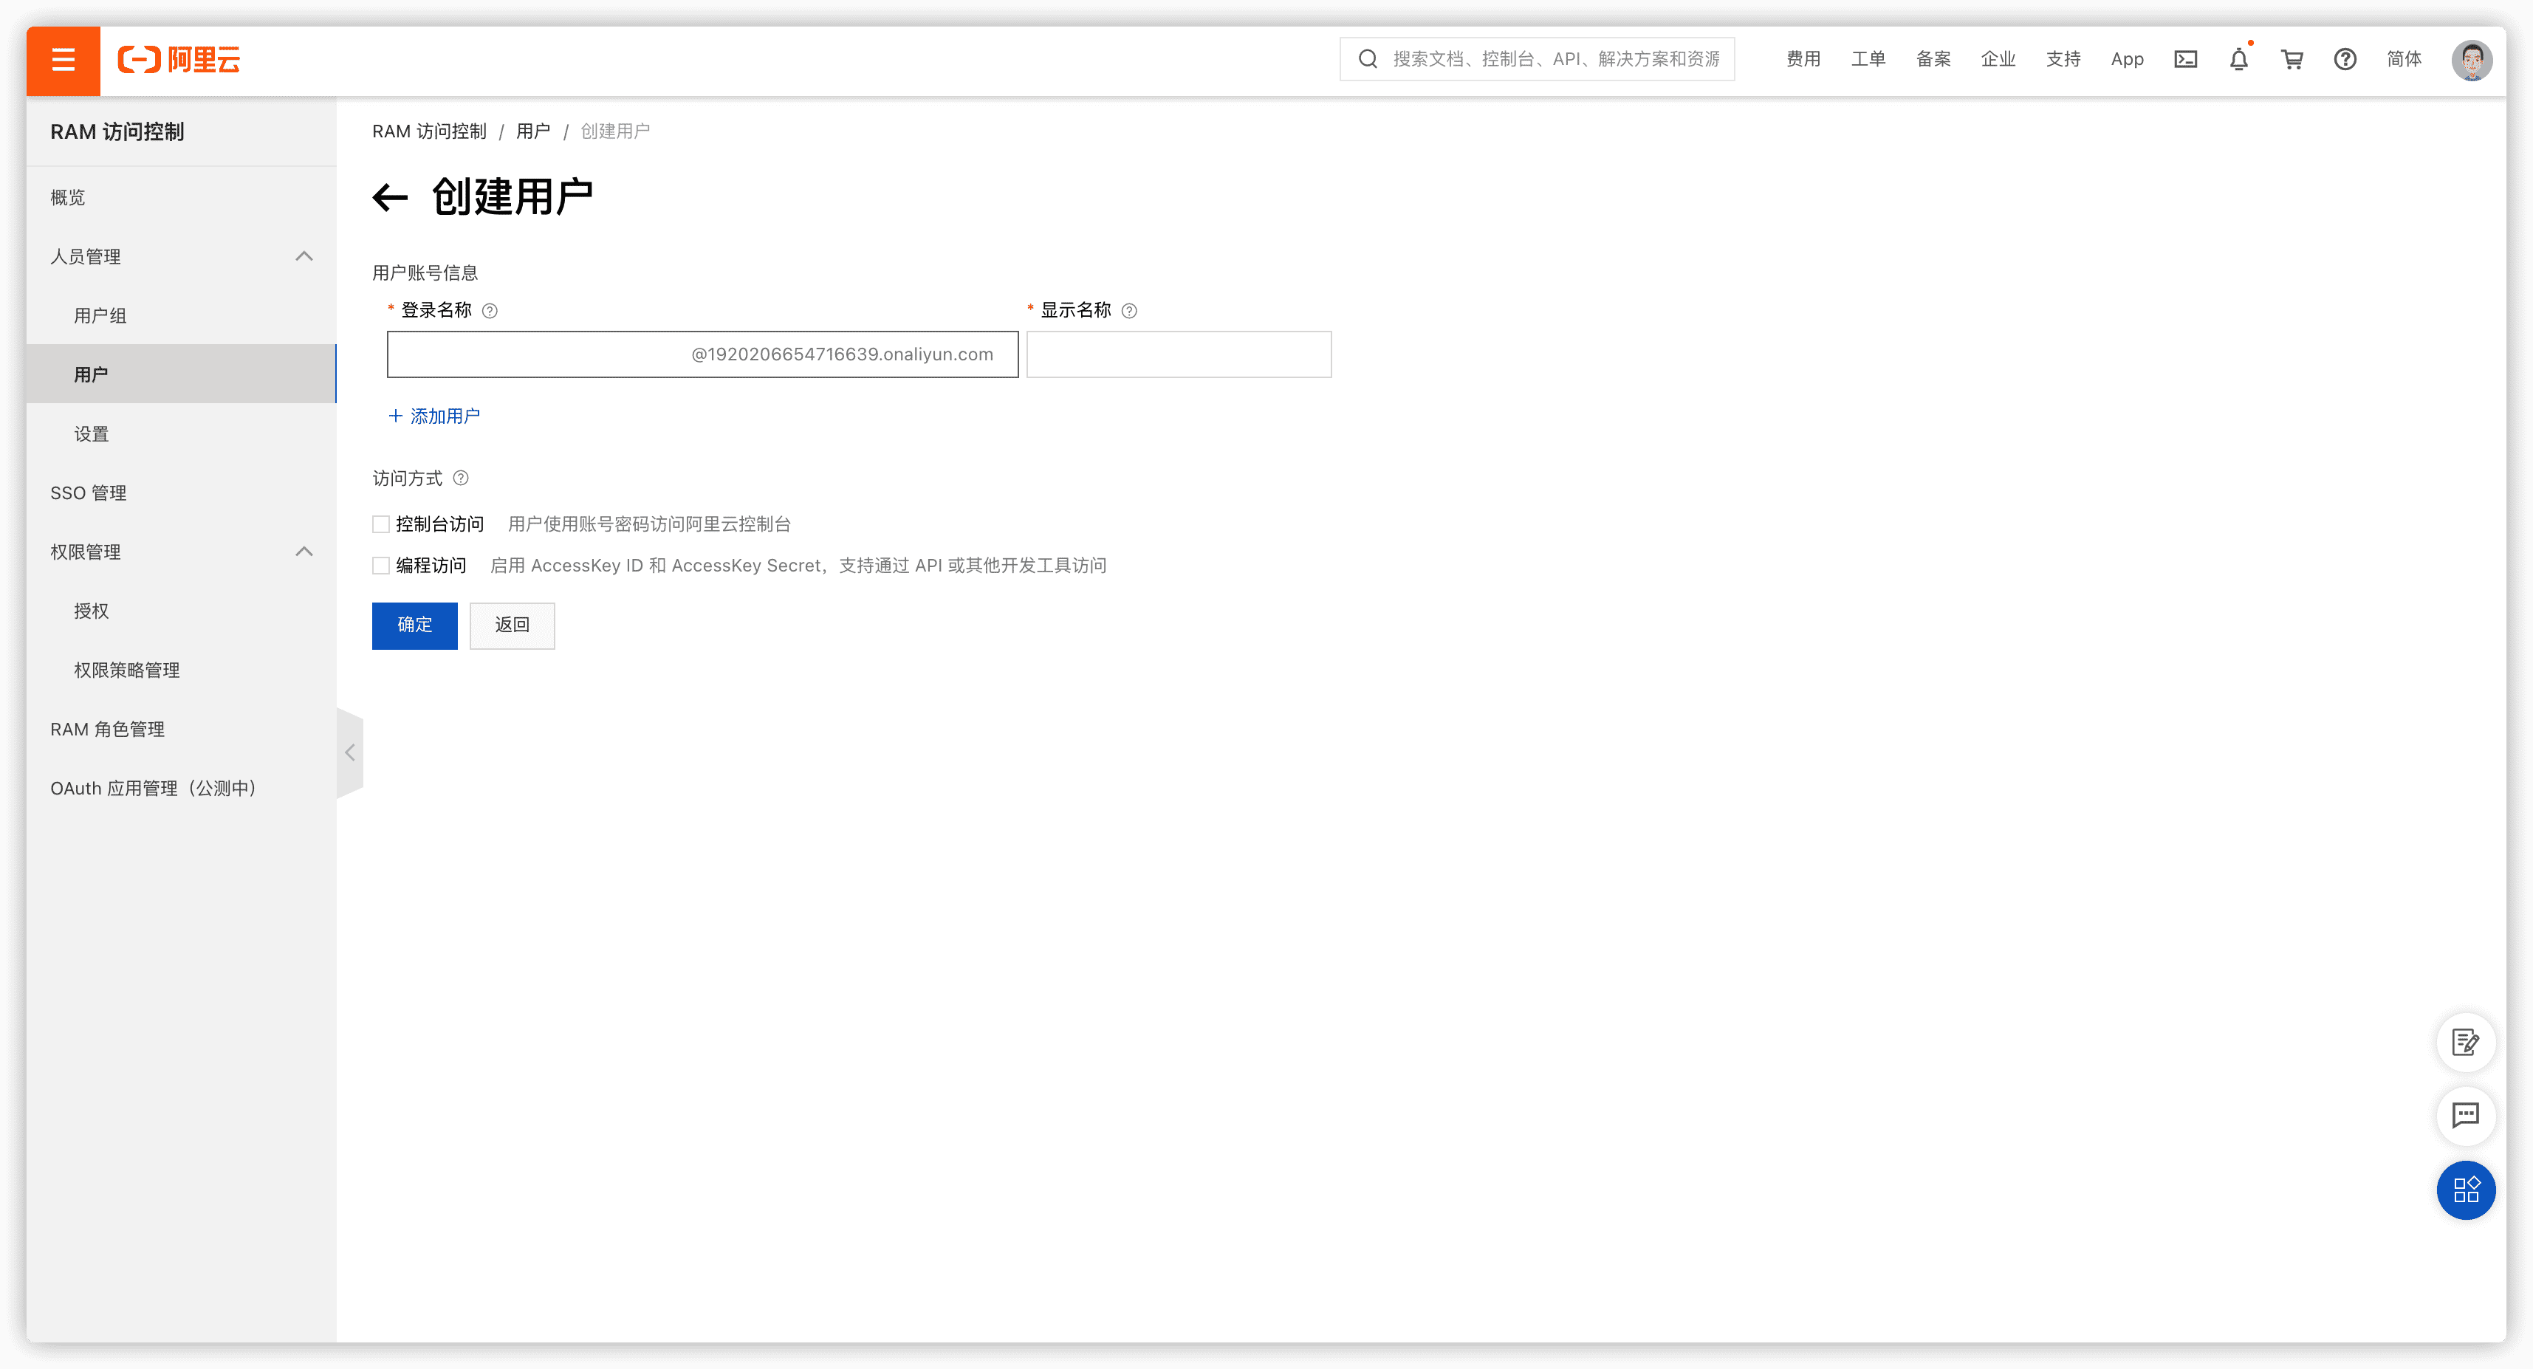The image size is (2533, 1369).
Task: Click the search bar icon
Action: pos(1367,59)
